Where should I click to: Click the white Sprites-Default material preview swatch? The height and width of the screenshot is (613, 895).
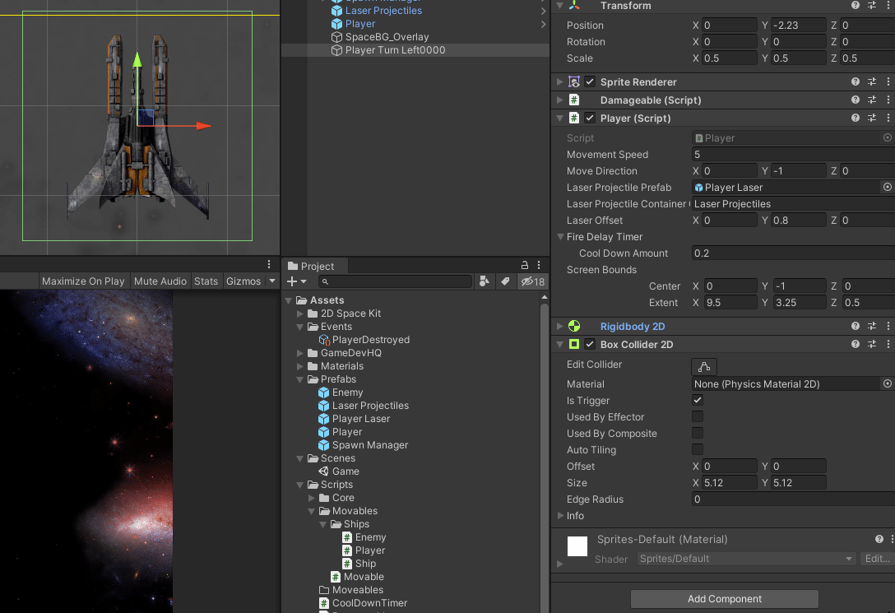(x=577, y=546)
